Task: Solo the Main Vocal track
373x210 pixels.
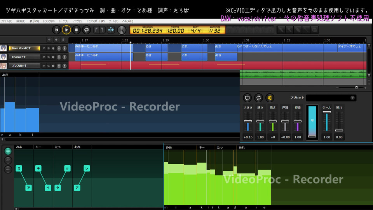Action: tap(49, 48)
